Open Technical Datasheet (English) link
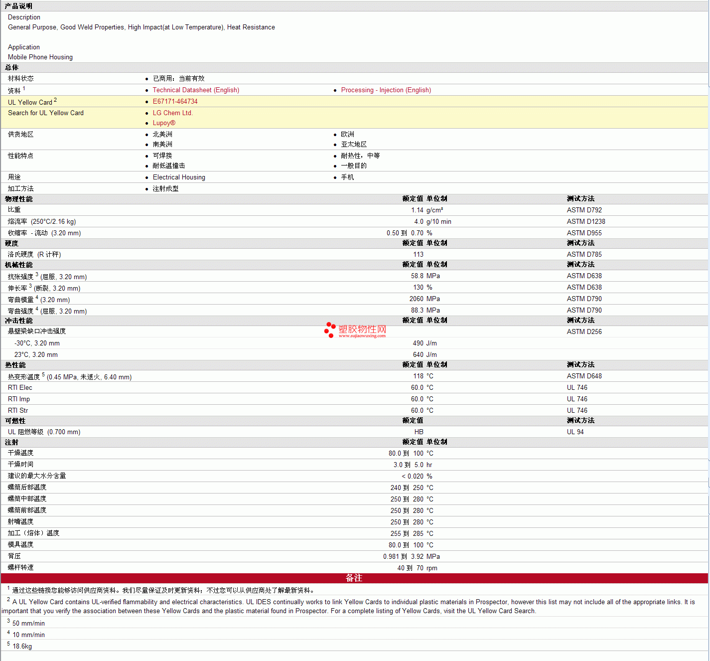Viewport: 710px width, 661px height. point(196,90)
